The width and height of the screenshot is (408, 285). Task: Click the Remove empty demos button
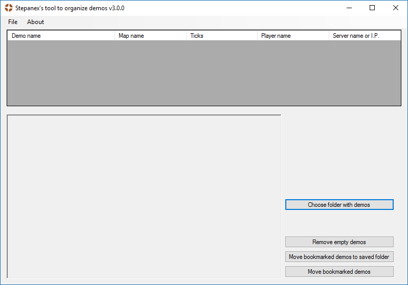(339, 242)
